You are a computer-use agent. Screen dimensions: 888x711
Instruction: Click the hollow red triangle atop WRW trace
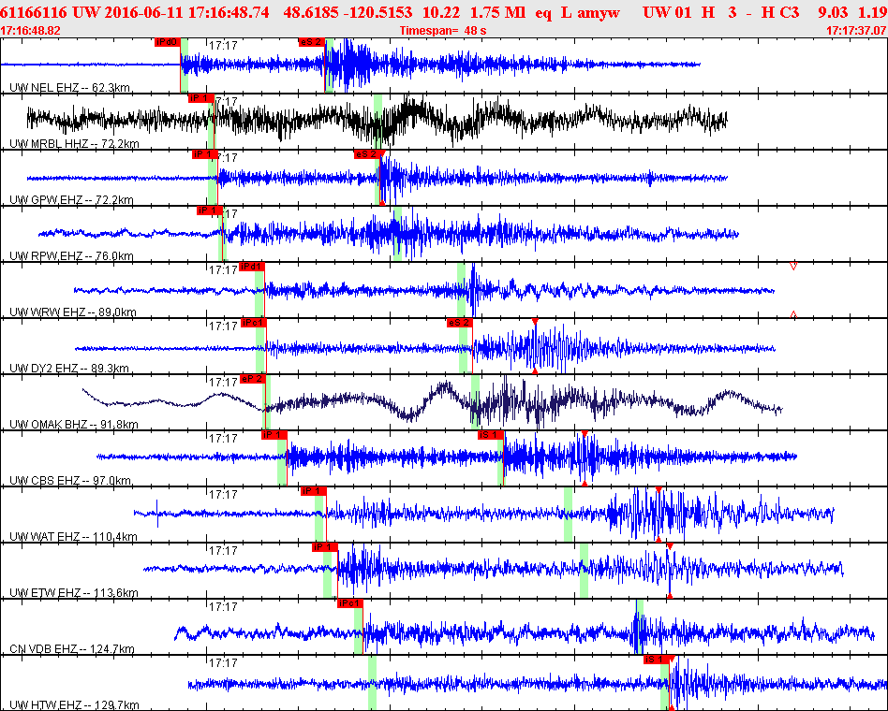(x=793, y=266)
